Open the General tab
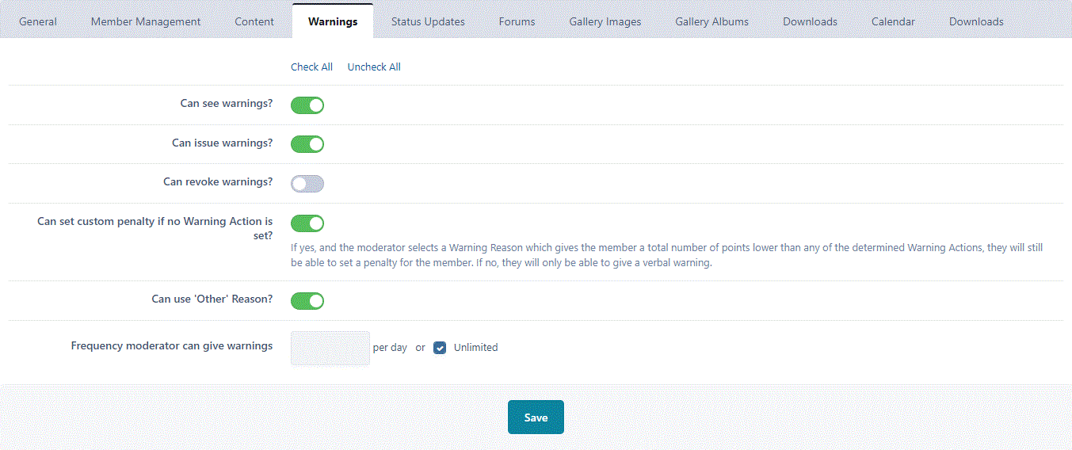Image resolution: width=1072 pixels, height=450 pixels. coord(38,21)
